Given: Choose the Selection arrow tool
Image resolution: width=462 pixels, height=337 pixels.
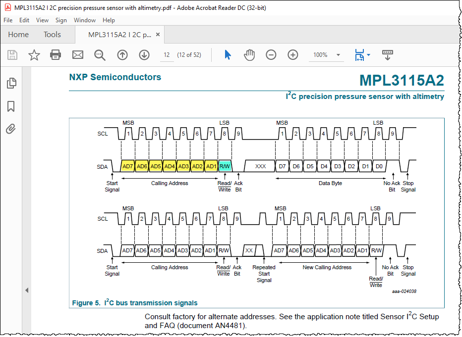Looking at the screenshot, I should [x=228, y=55].
